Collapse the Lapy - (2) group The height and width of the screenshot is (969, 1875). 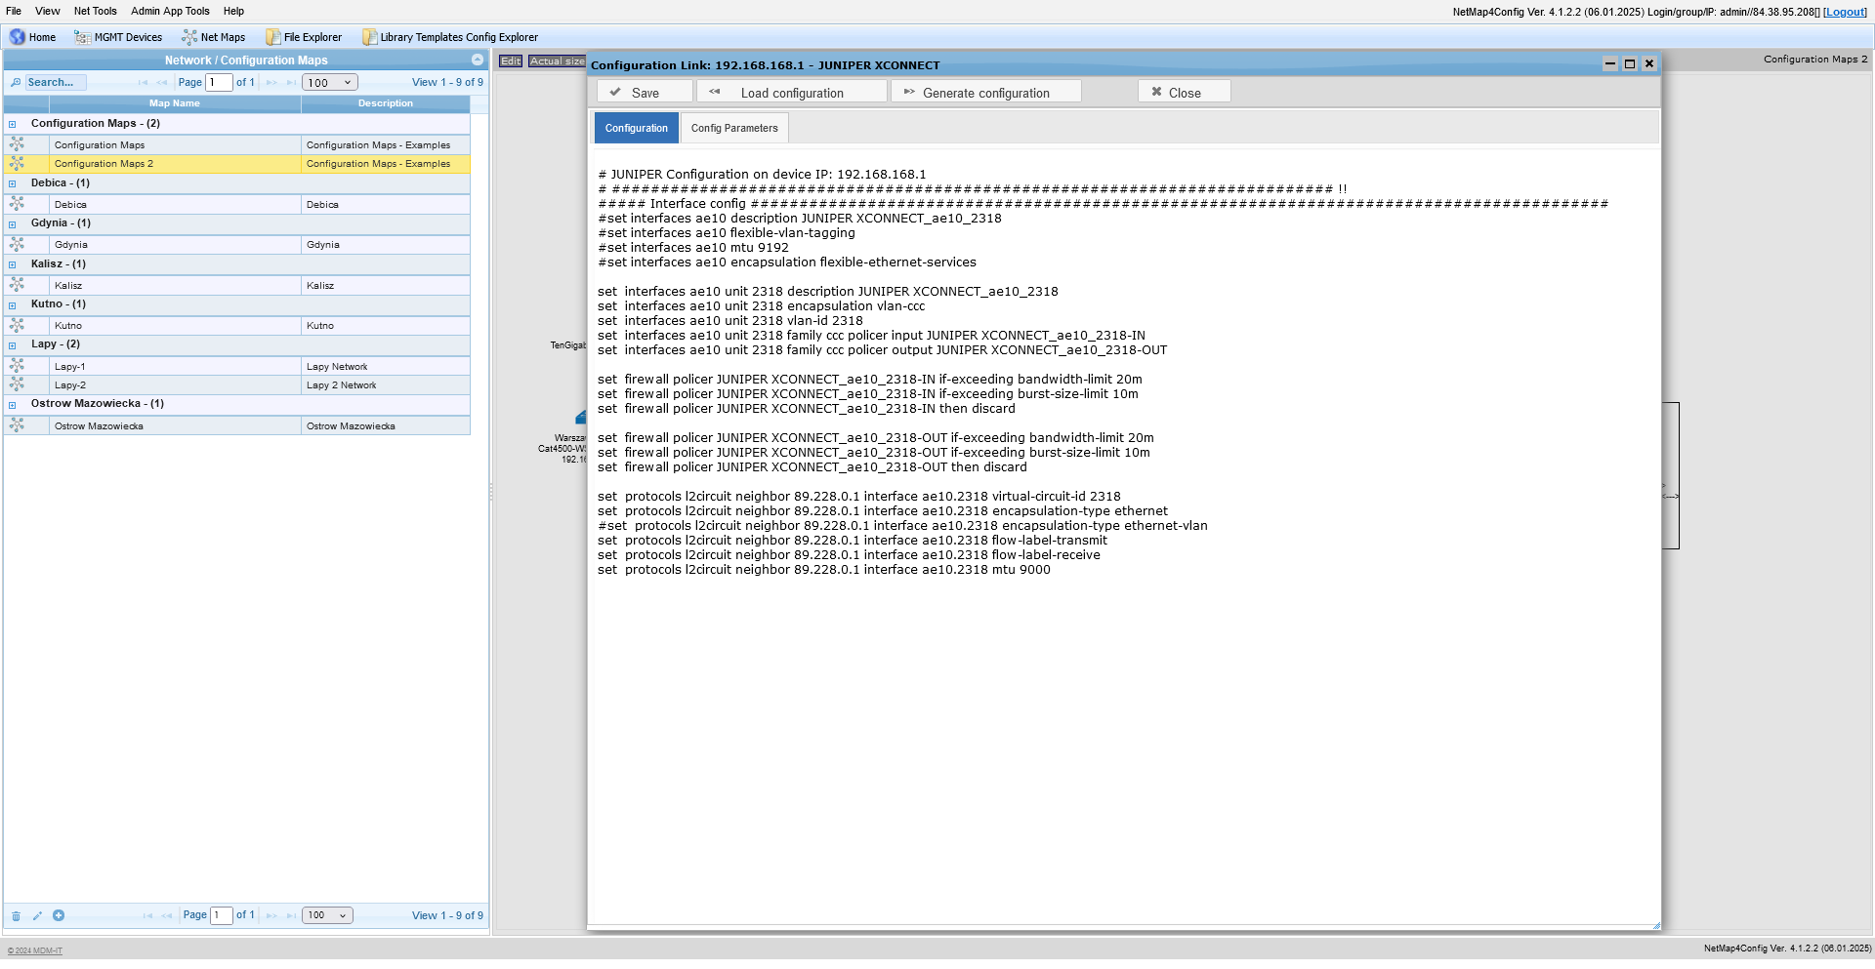click(13, 344)
